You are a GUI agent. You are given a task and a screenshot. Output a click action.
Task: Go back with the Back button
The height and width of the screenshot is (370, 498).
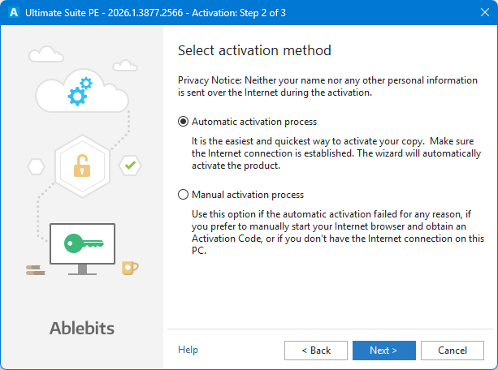click(x=316, y=351)
